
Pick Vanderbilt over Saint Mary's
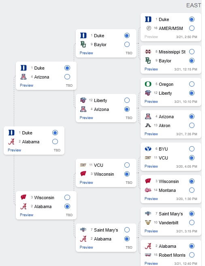click(192, 222)
